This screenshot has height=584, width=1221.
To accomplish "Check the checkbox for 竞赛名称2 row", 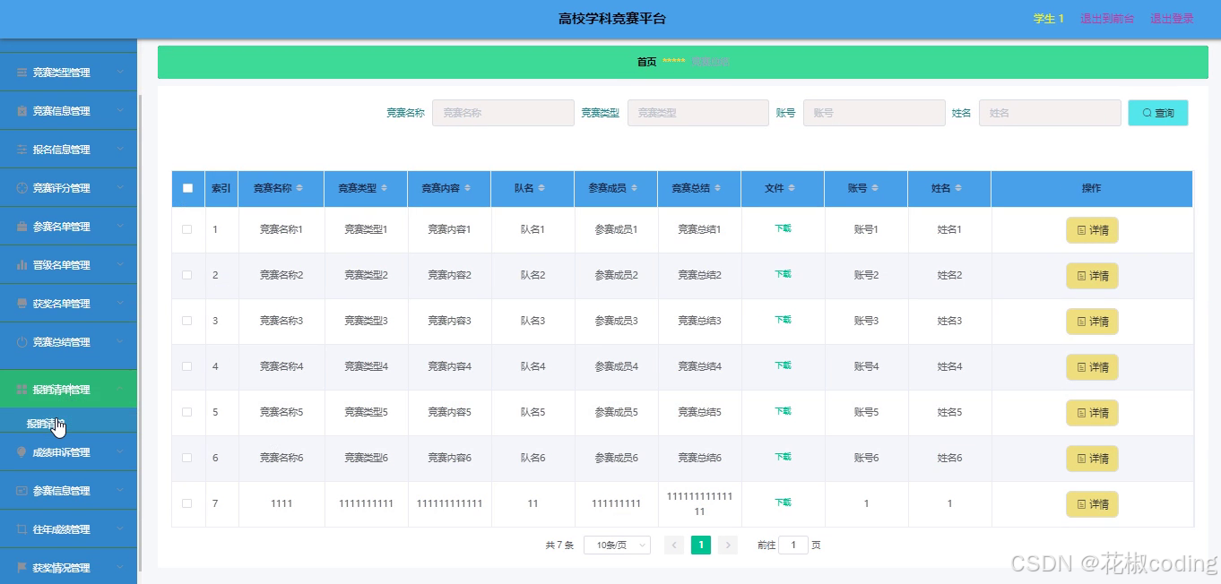I will (187, 275).
